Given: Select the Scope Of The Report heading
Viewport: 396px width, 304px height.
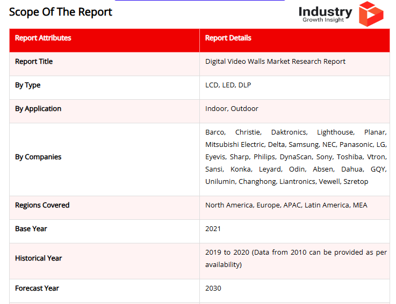Looking at the screenshot, I should pyautogui.click(x=61, y=12).
